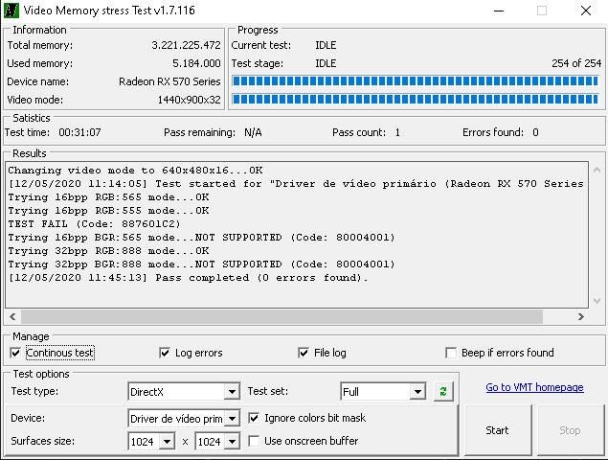The image size is (608, 460).
Task: Toggle Ignore colors bit mask
Action: pos(254,418)
